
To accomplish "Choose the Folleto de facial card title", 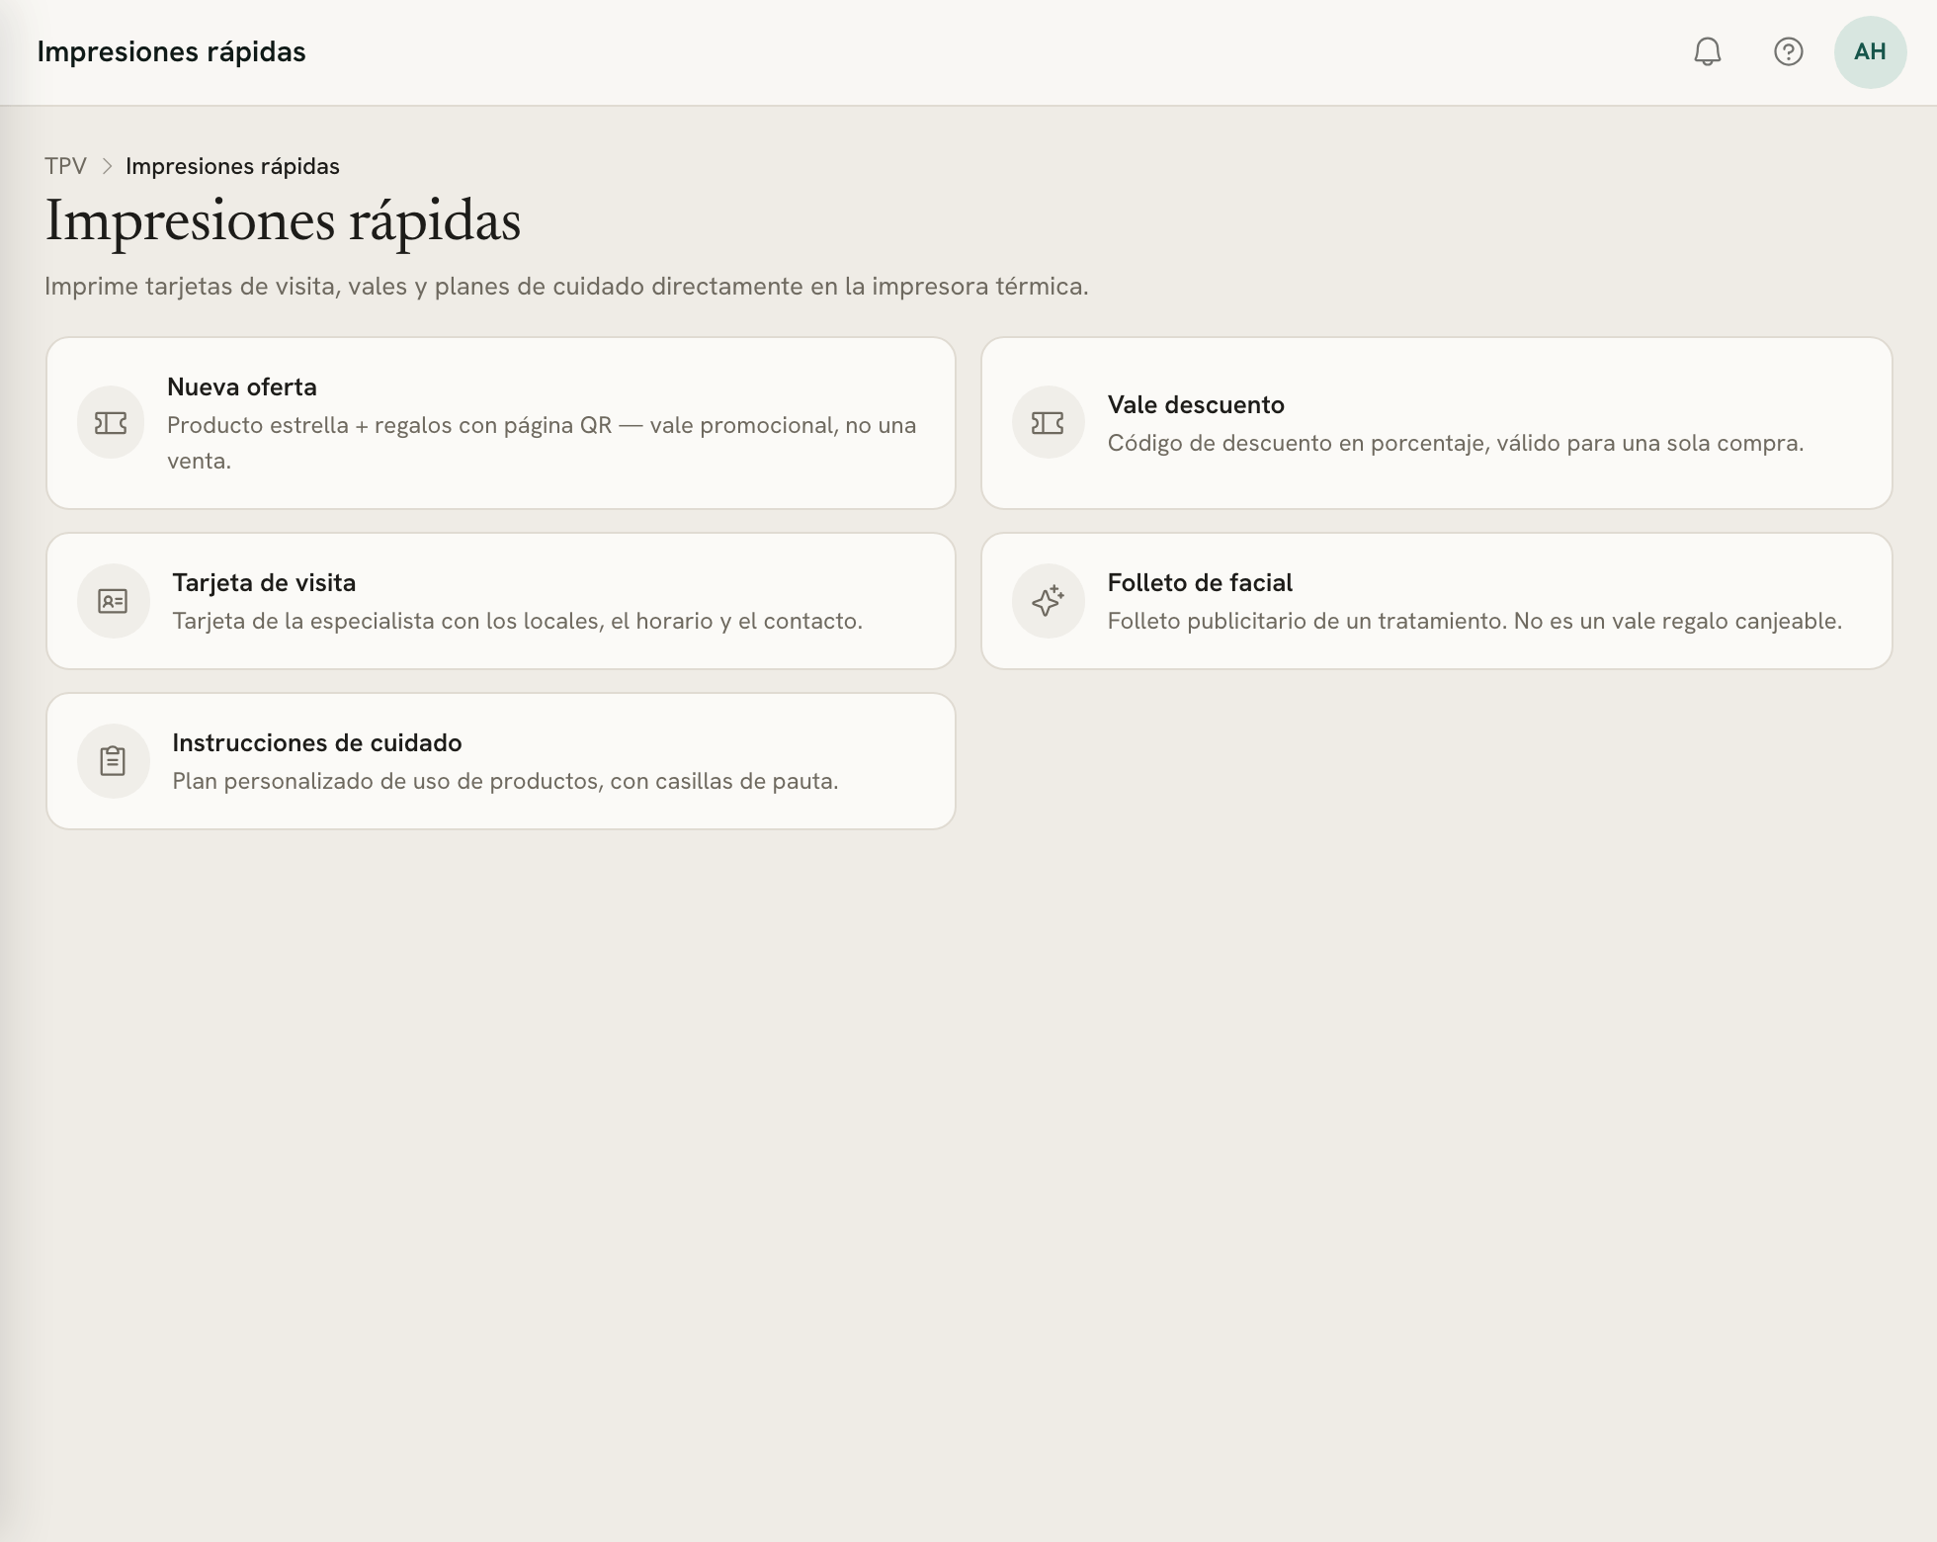I will pos(1200,582).
